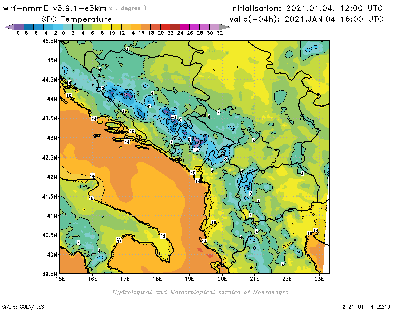Select the dark red 22 to 24 colorbar segment
Viewport: 401px width, 310px height.
(175, 27)
